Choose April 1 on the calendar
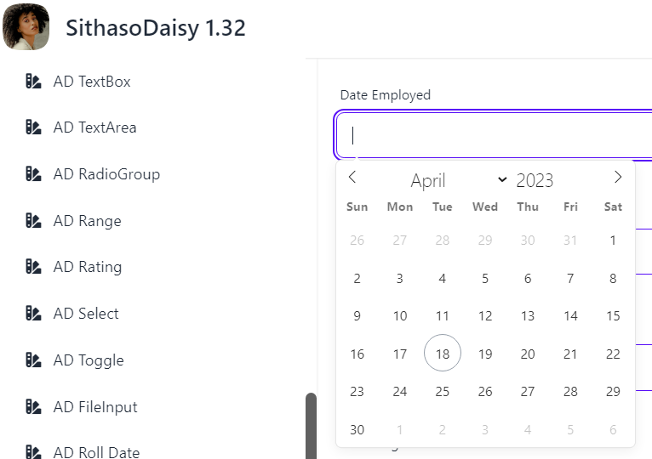Screen dimensions: 652x459 tap(613, 241)
